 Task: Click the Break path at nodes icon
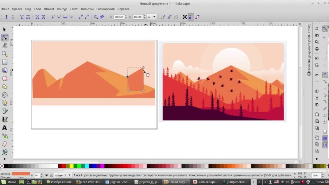[28, 17]
